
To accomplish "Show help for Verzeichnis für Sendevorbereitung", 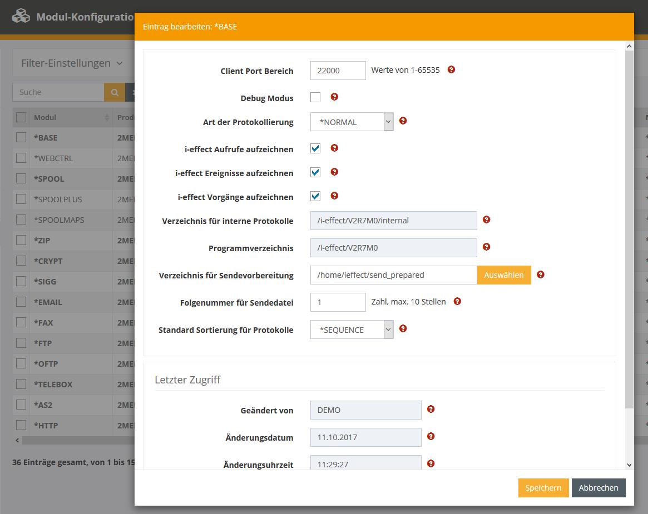I will (x=540, y=275).
